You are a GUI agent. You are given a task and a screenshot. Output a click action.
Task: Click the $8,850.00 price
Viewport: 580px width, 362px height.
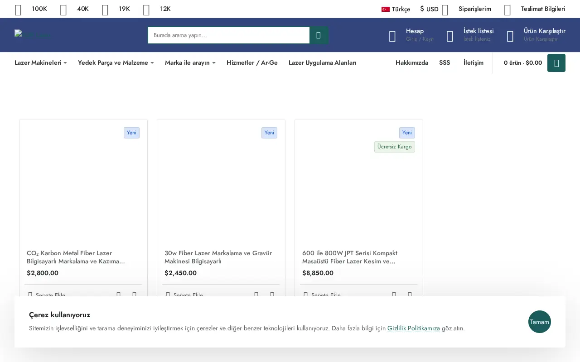pyautogui.click(x=318, y=273)
